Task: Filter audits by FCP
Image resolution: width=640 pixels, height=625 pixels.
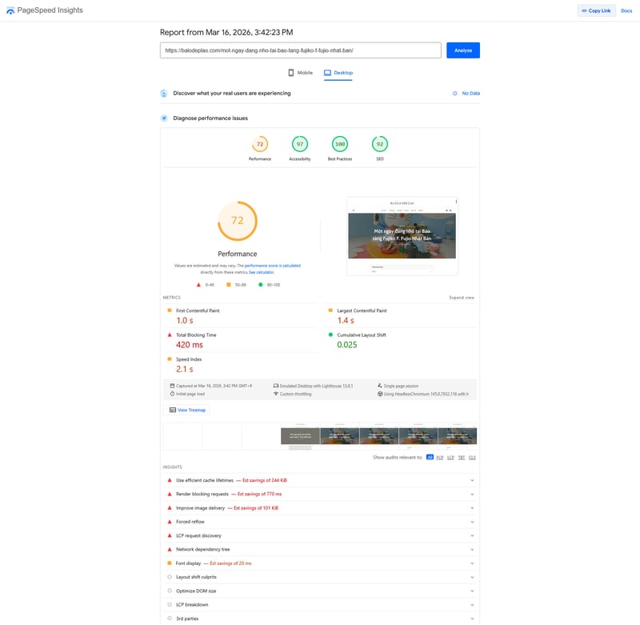Action: 440,457
